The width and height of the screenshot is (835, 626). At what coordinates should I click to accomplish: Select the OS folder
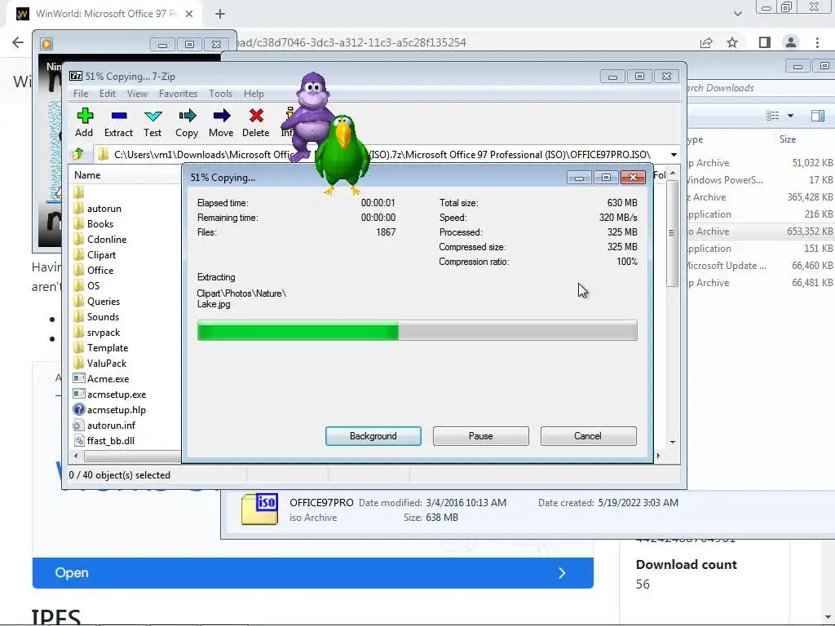[x=93, y=286]
